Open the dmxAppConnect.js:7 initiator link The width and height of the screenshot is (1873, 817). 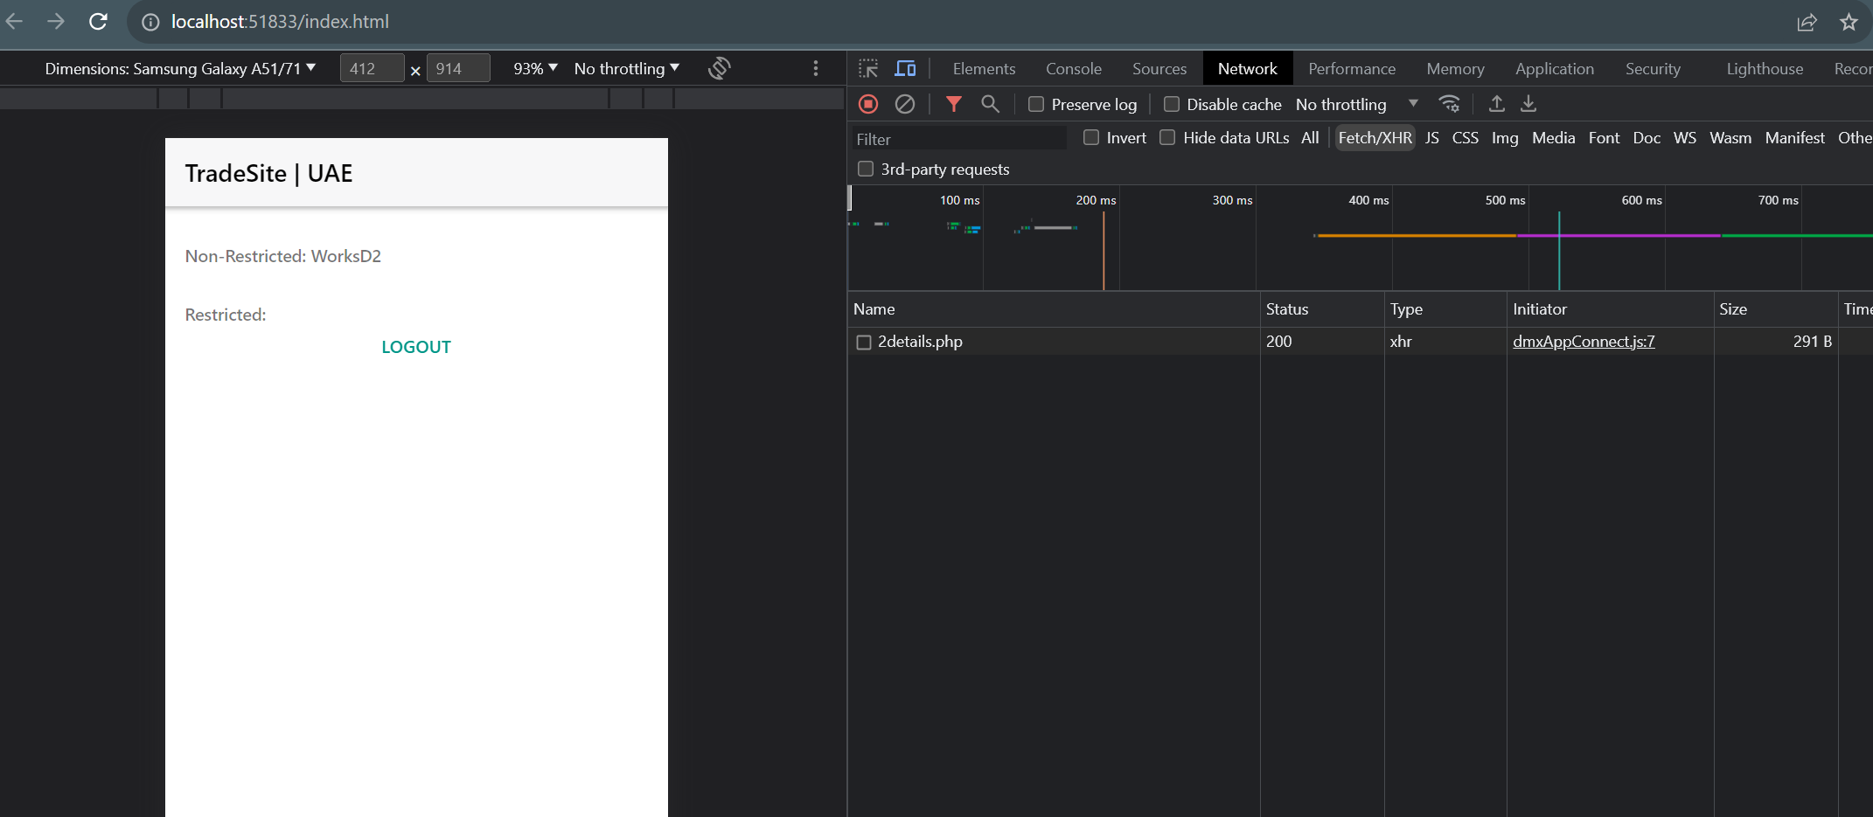point(1584,342)
